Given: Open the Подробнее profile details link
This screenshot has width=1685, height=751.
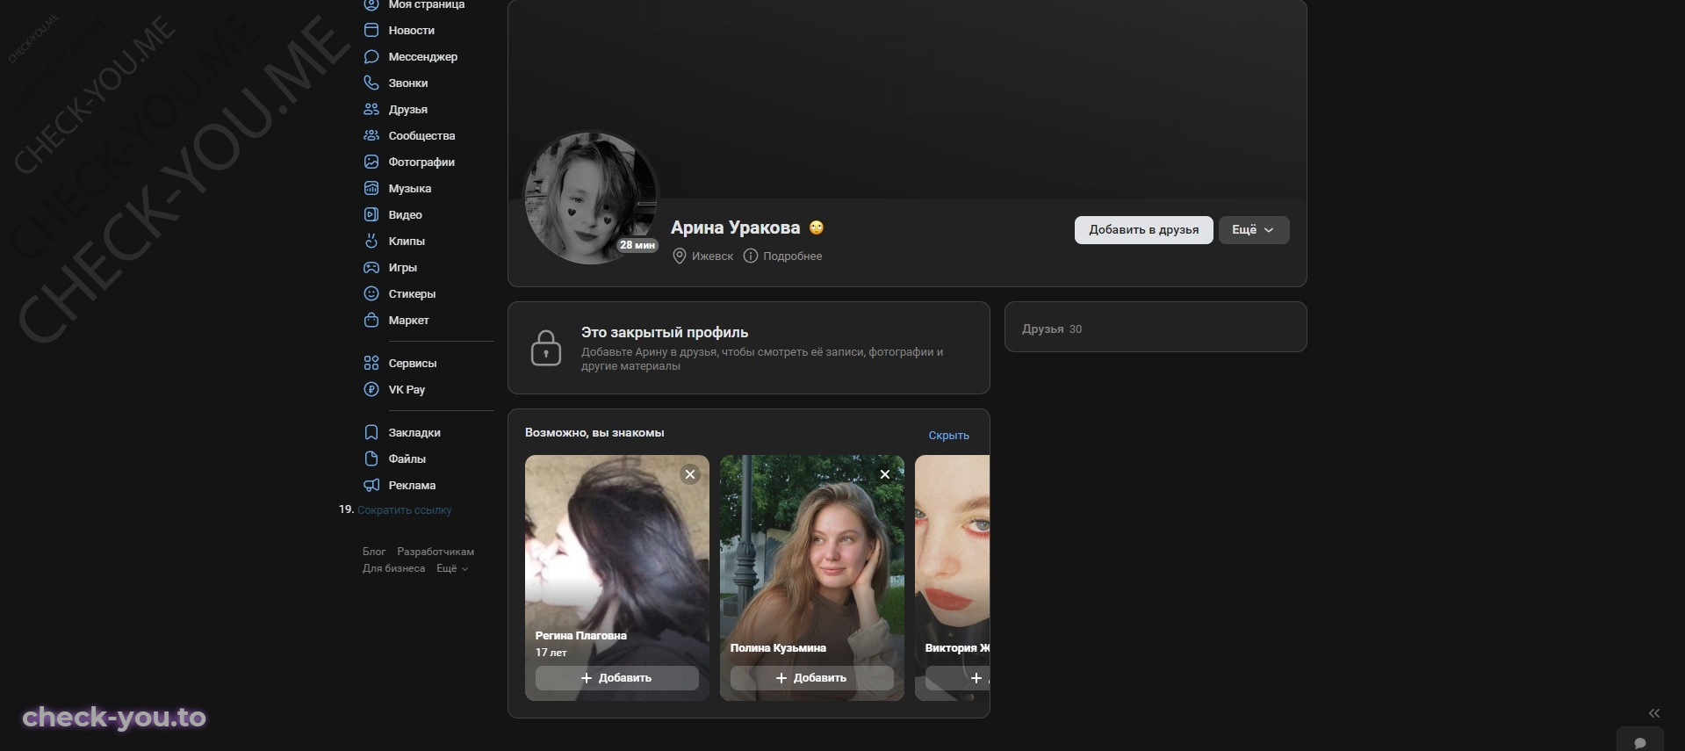Looking at the screenshot, I should 793,256.
